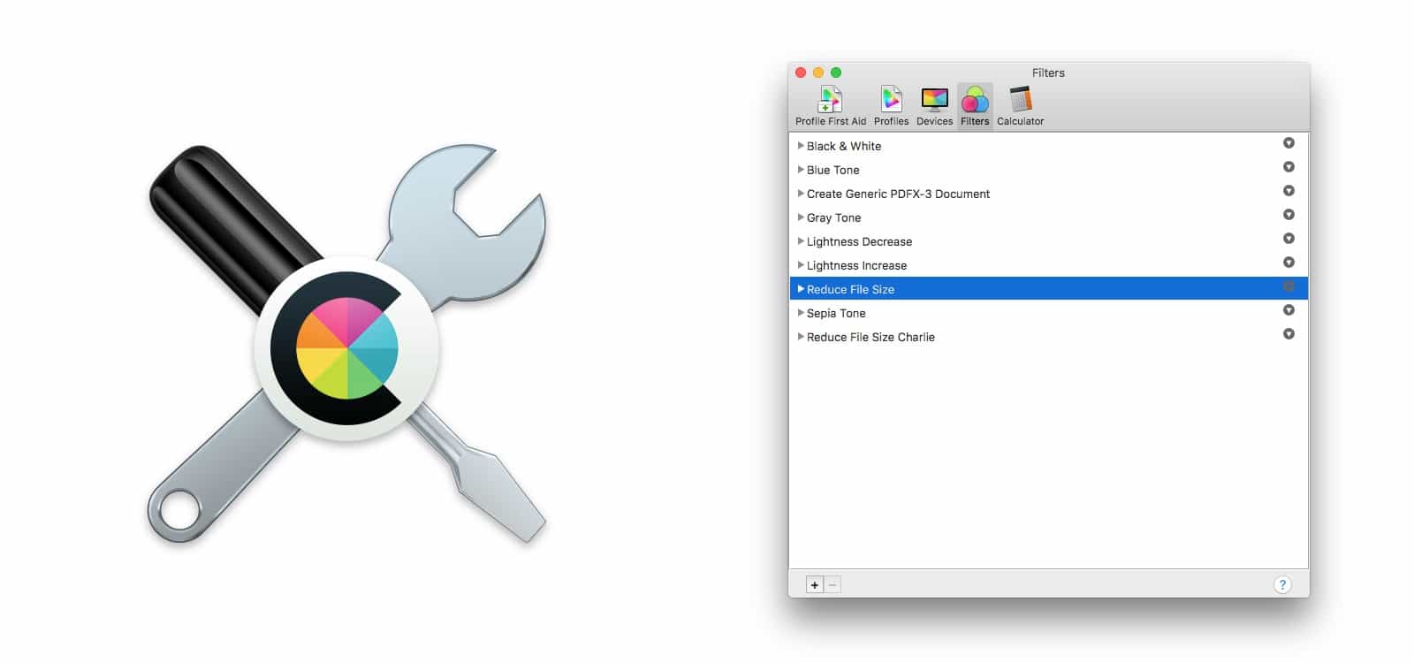The width and height of the screenshot is (1414, 663).
Task: Open the Devices toolbar icon
Action: click(x=934, y=106)
